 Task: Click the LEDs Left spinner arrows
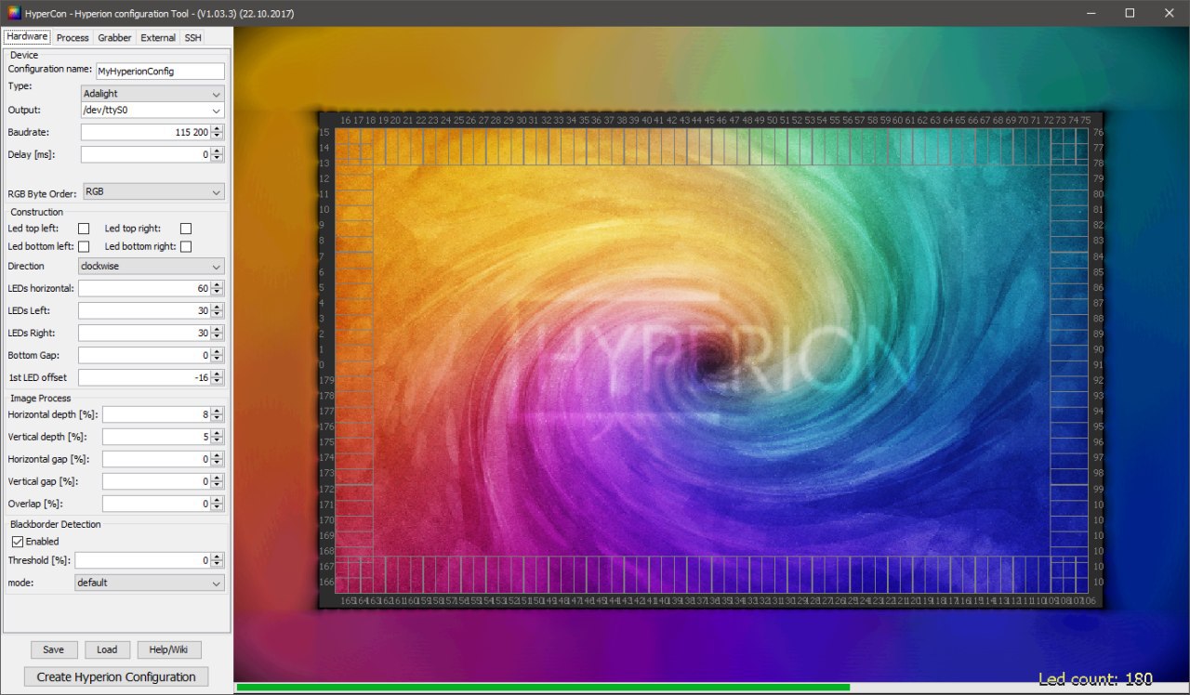[218, 310]
